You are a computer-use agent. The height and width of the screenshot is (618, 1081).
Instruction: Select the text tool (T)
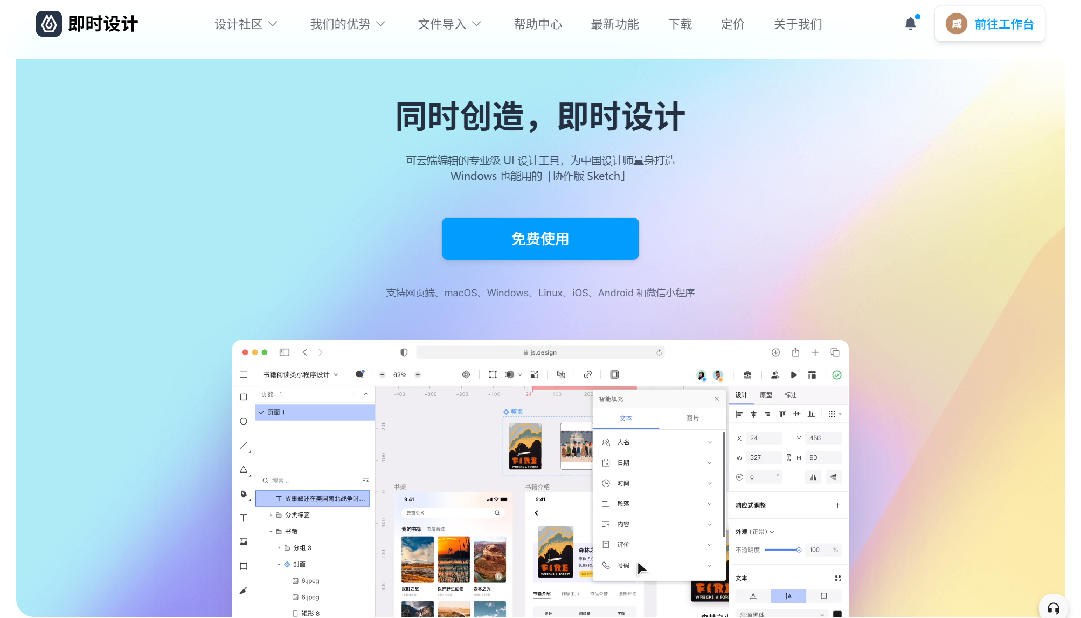[x=244, y=518]
